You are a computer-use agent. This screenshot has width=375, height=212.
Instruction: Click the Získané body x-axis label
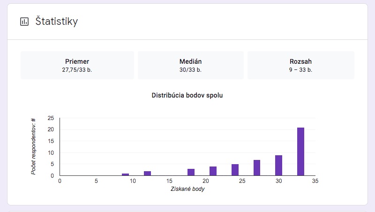(187, 189)
